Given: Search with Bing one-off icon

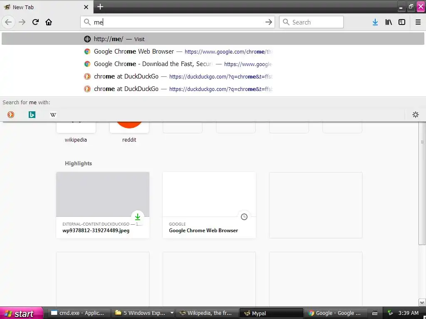Looking at the screenshot, I should [32, 115].
